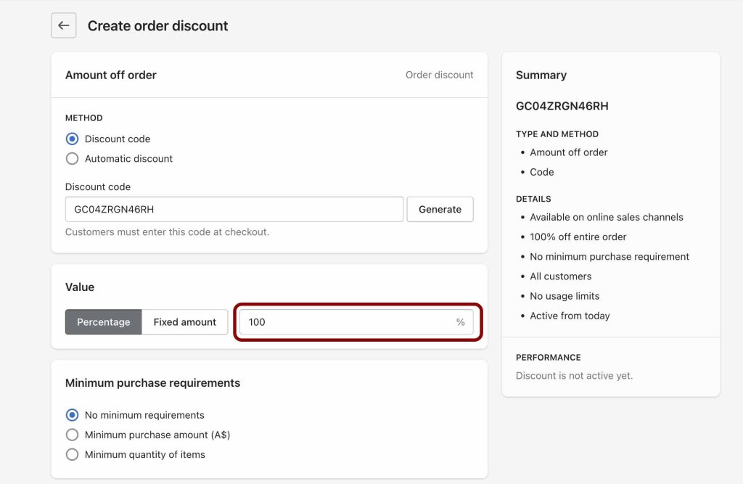Select the Discount code method

[72, 139]
